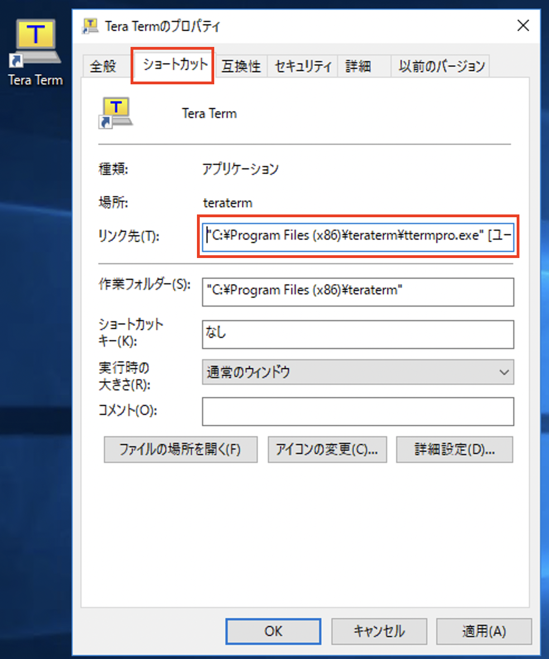Close the Tera Term properties dialog
Viewport: 549px width, 659px height.
523,26
